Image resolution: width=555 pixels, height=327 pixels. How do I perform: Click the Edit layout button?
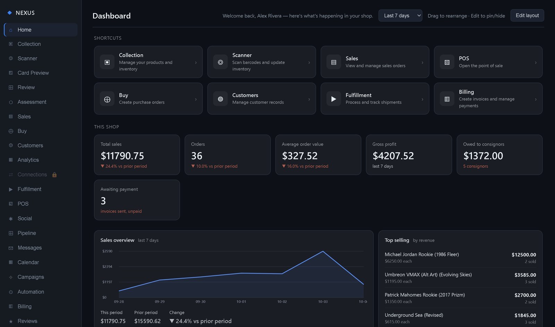527,16
